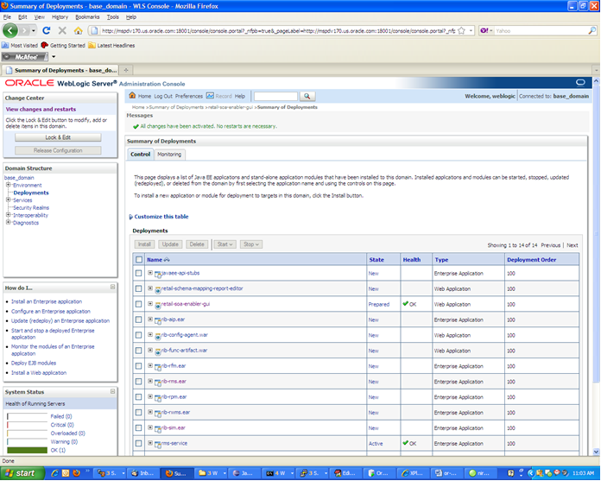Check the rib-config-agent.war row checkbox
Image resolution: width=601 pixels, height=481 pixels.
coord(138,335)
